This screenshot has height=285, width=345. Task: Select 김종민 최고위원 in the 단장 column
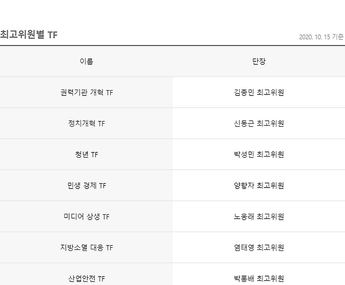tap(259, 93)
